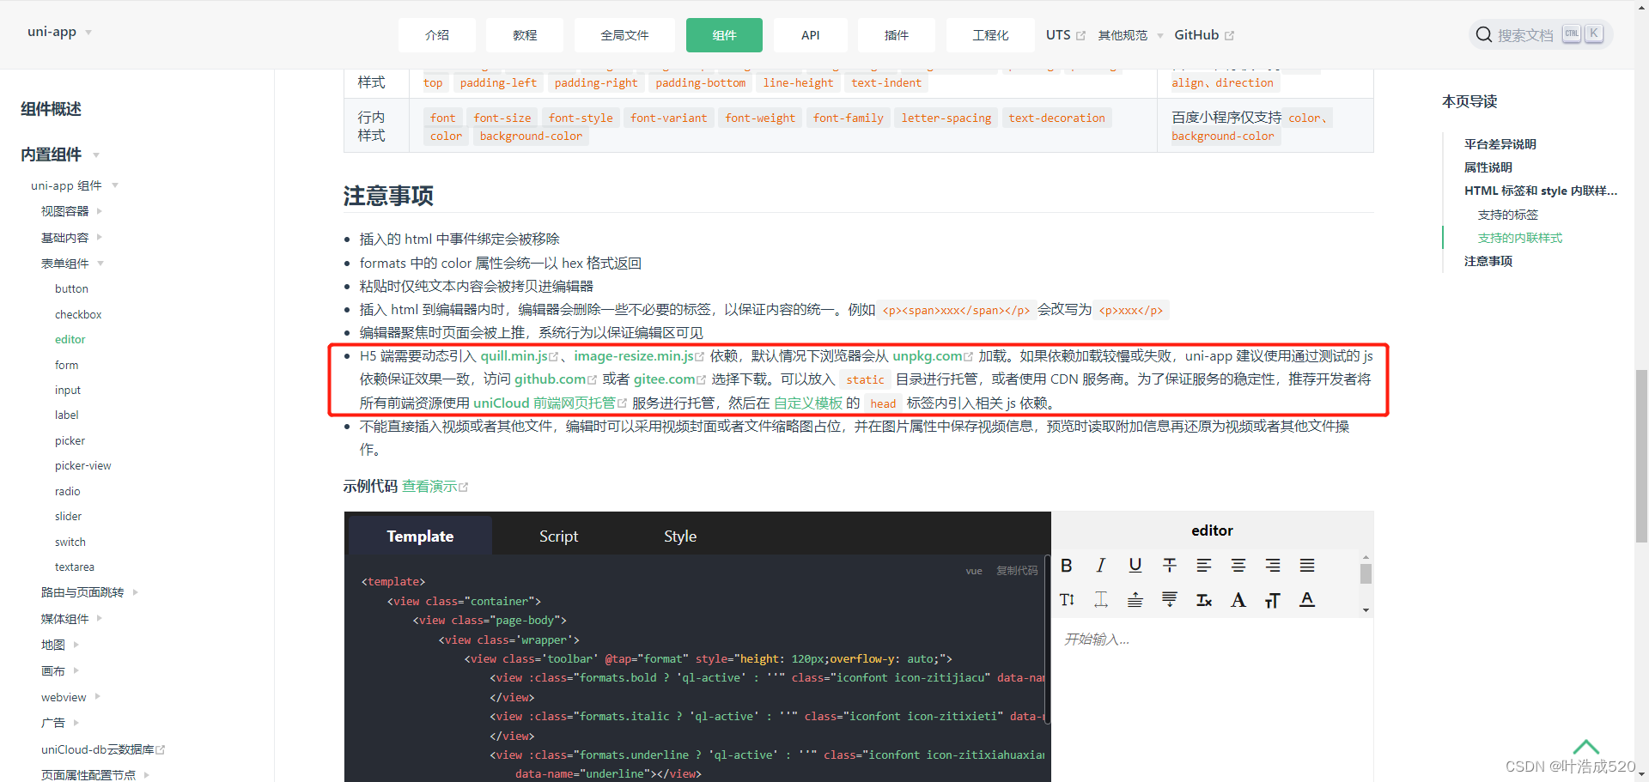
Task: Align text left in the editor
Action: [1203, 565]
